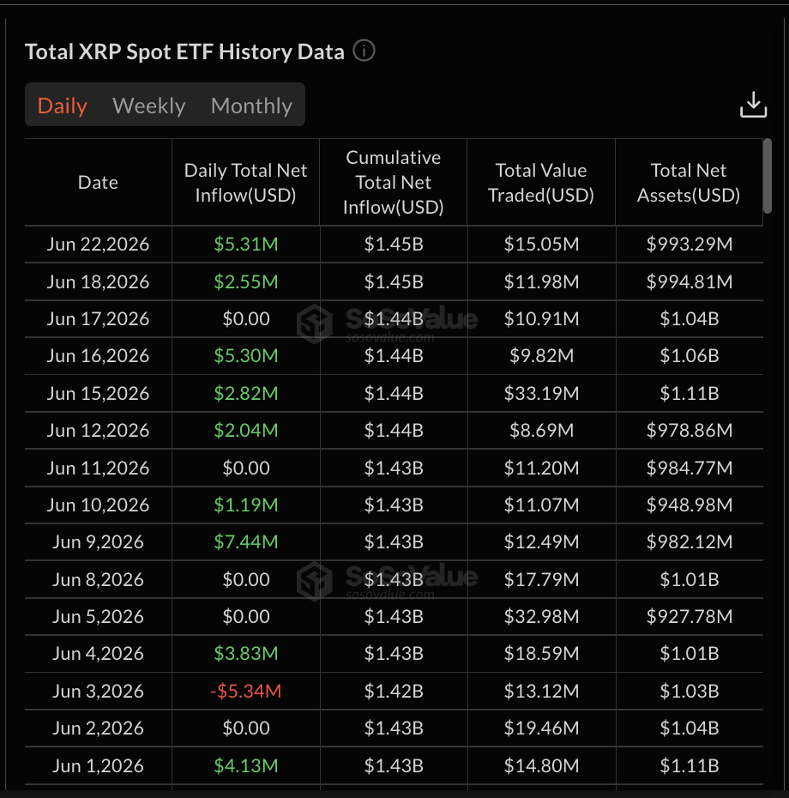Viewport: 789px width, 798px height.
Task: Click the $13.12M value traded cell
Action: point(541,691)
